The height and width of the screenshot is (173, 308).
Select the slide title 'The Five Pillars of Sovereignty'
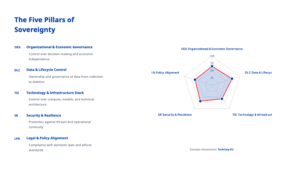[x=44, y=25]
